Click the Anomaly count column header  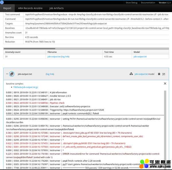click(13, 52)
